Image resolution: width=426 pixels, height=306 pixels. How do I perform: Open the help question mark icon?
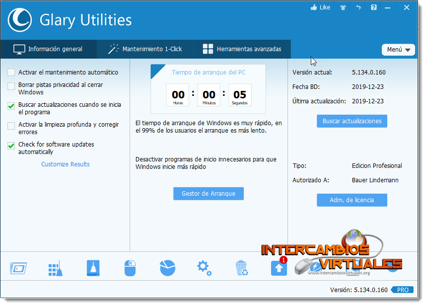pyautogui.click(x=374, y=7)
